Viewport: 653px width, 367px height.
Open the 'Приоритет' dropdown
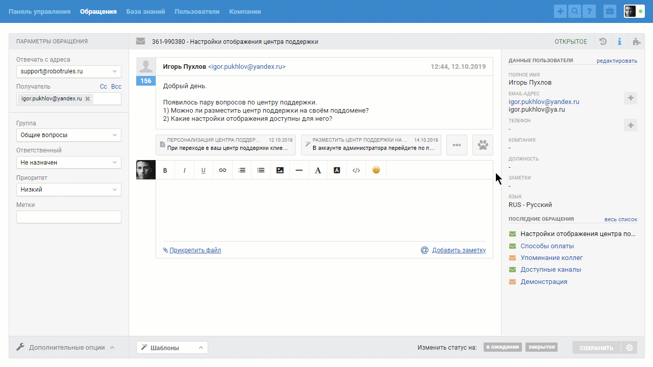[x=69, y=190]
